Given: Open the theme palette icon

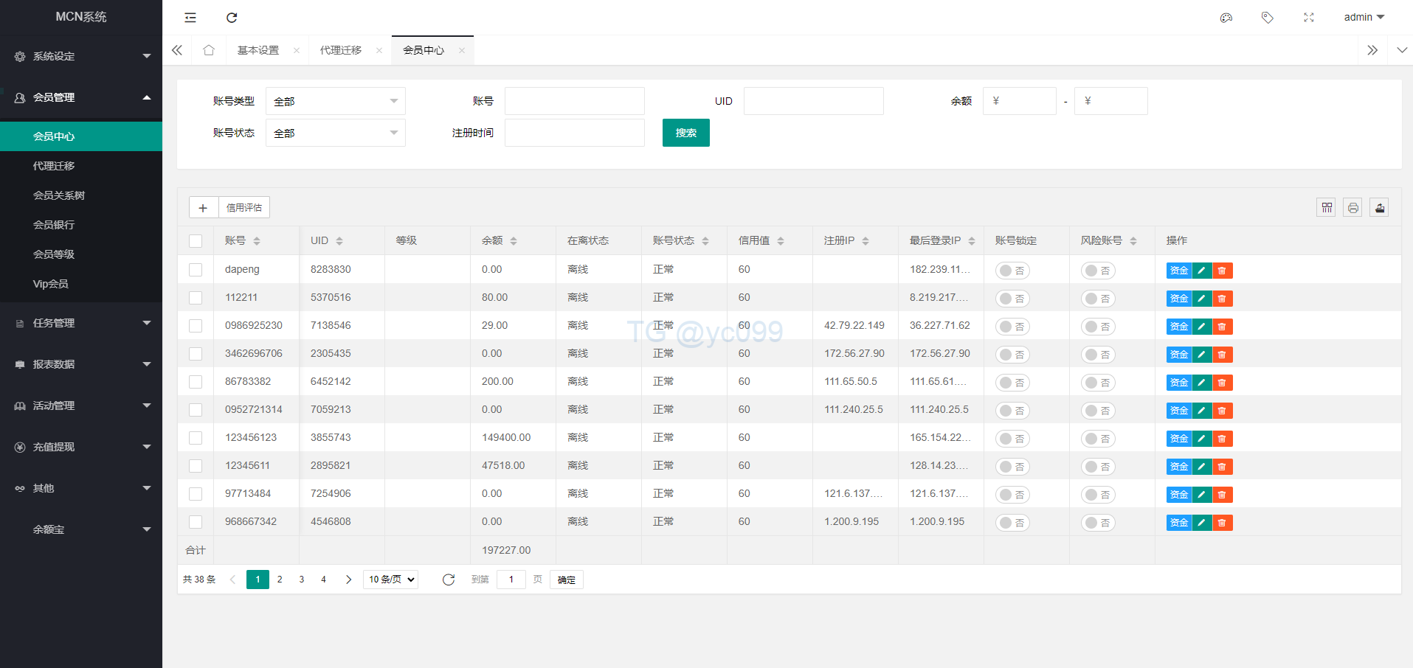Looking at the screenshot, I should point(1226,18).
